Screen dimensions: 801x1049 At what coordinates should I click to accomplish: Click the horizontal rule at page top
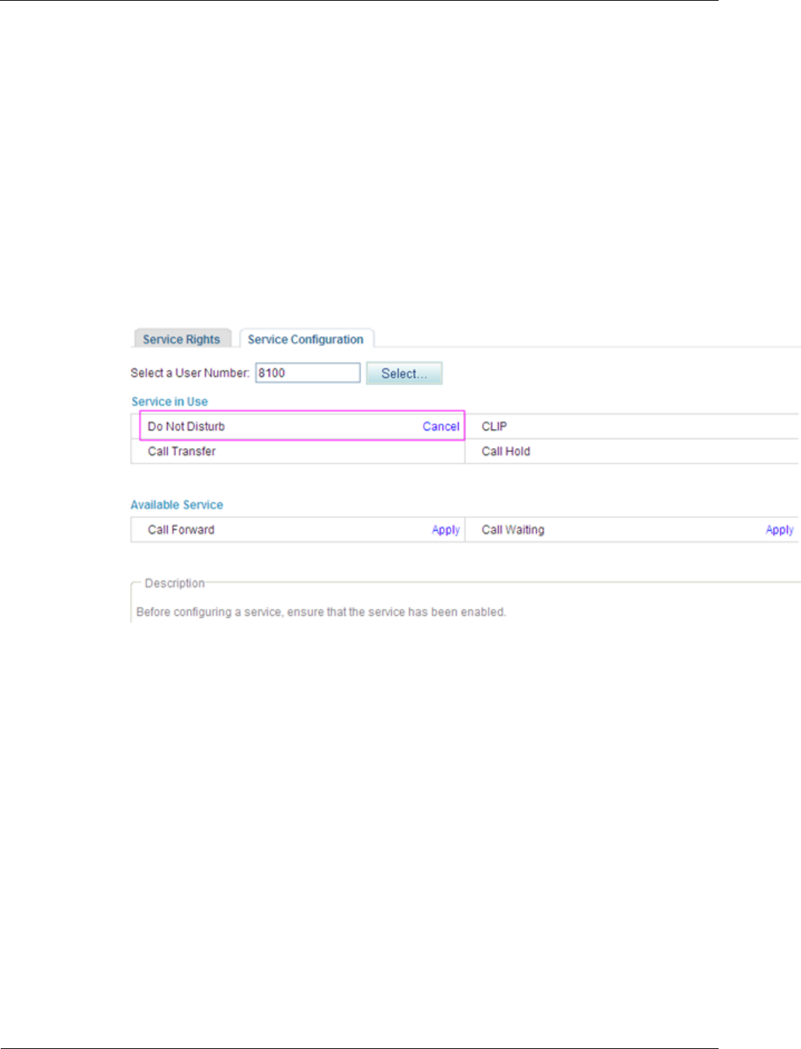coord(359,1)
